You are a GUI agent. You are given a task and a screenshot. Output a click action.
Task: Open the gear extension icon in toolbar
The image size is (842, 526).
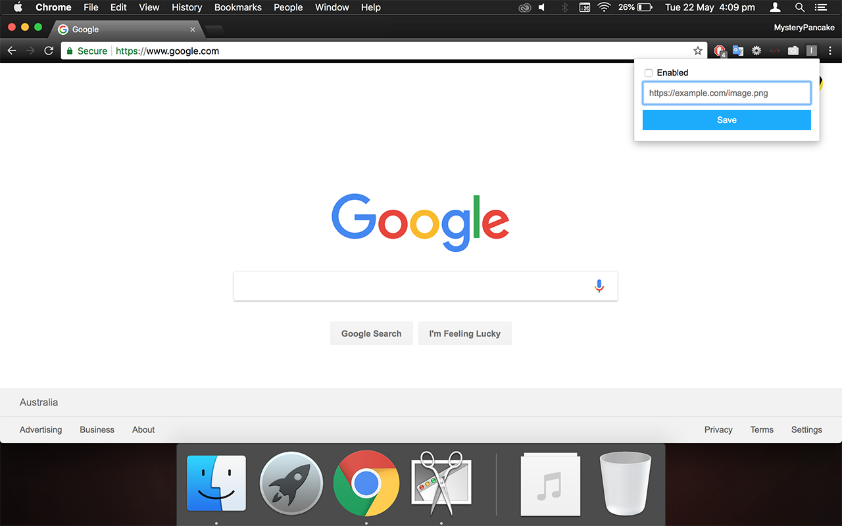pos(756,51)
